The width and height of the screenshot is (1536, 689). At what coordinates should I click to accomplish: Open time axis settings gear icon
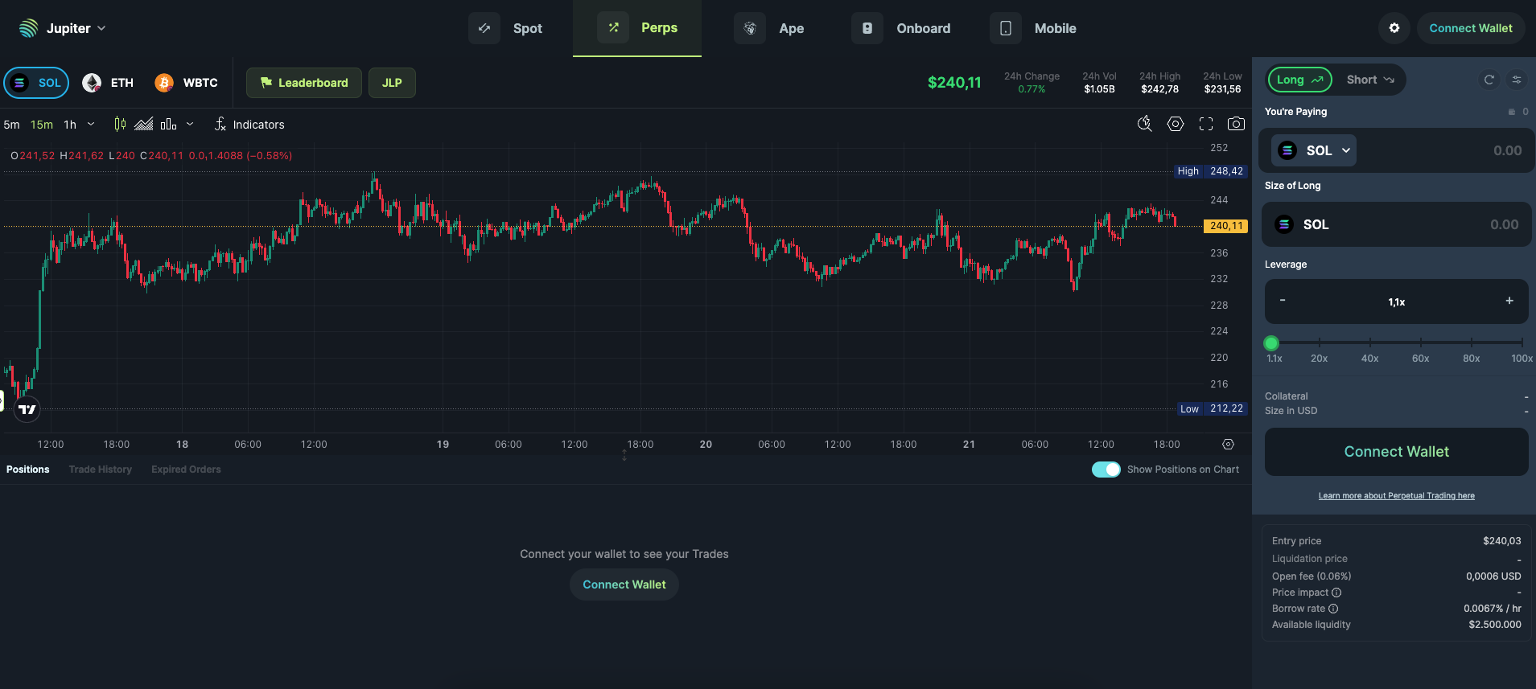click(x=1228, y=445)
